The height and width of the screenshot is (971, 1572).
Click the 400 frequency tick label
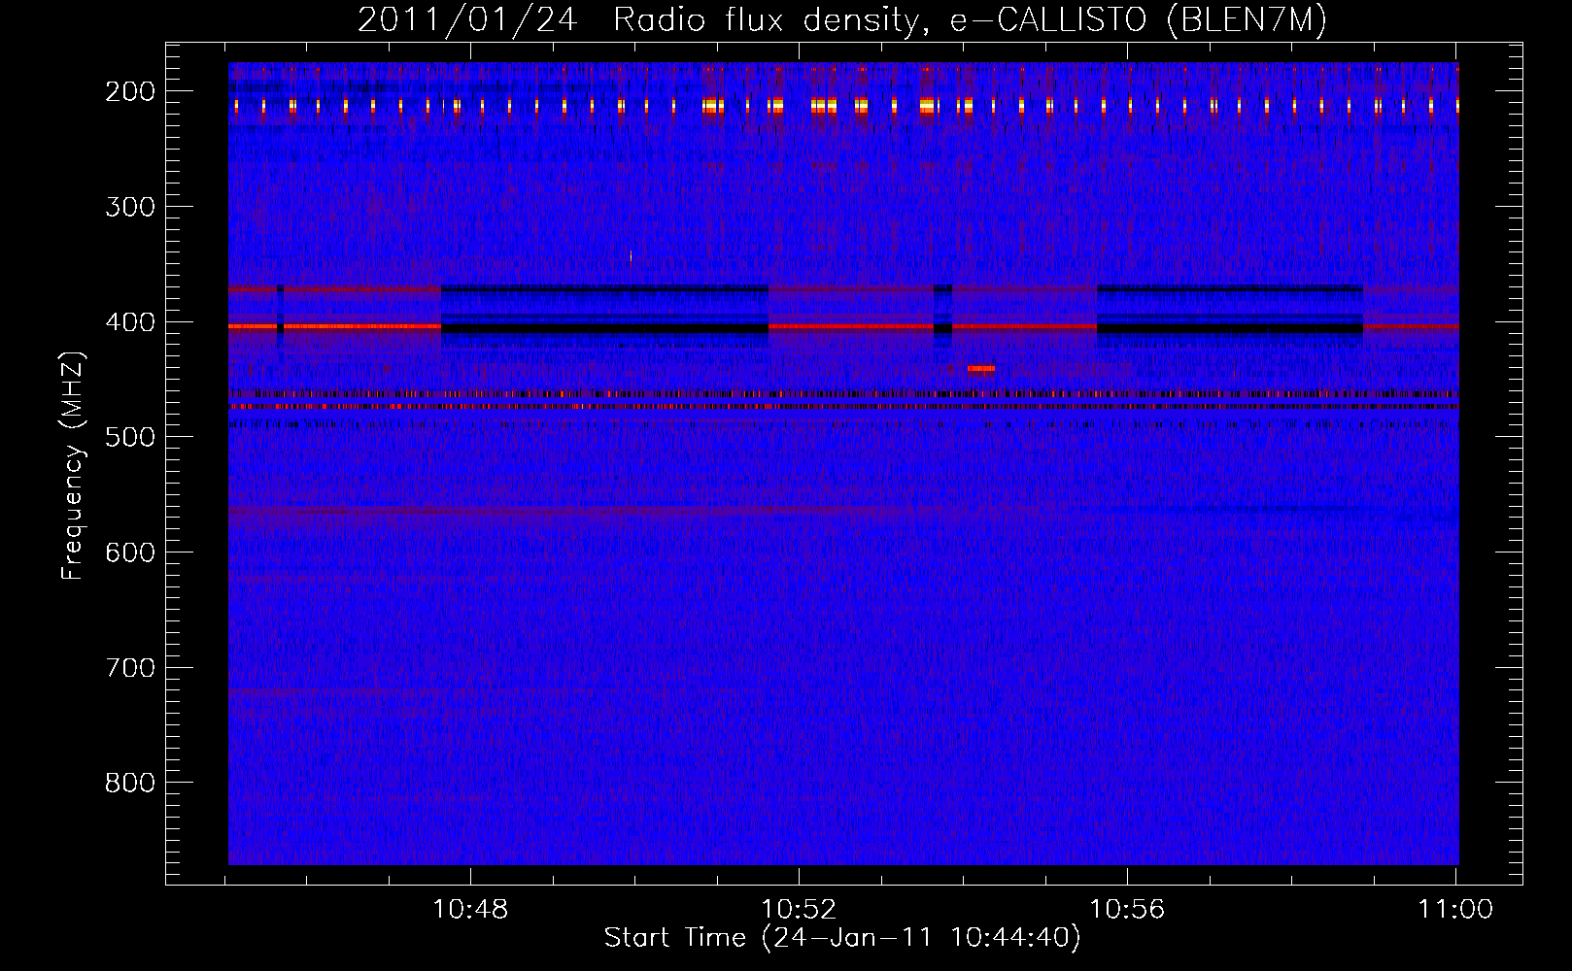coord(130,322)
